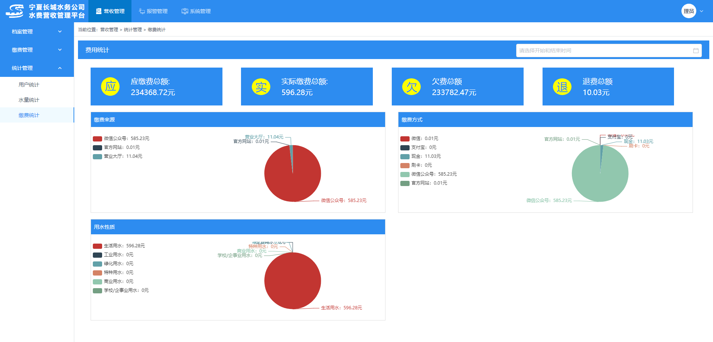The image size is (713, 342).
Task: Click the company logo in header
Action: click(x=15, y=11)
